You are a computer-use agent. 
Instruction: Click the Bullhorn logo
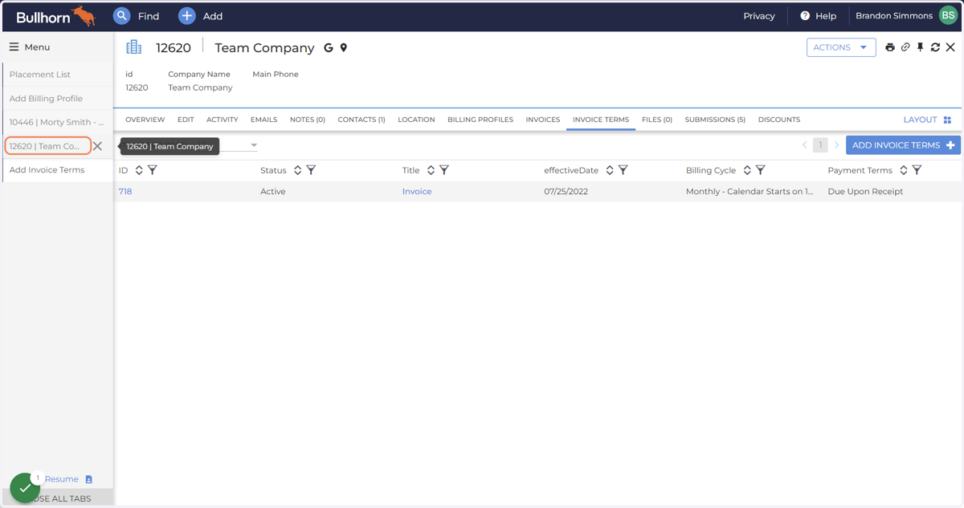[x=55, y=15]
